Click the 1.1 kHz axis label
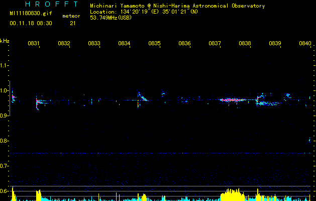Viewport: 316px width, 201px height. coord(4,65)
